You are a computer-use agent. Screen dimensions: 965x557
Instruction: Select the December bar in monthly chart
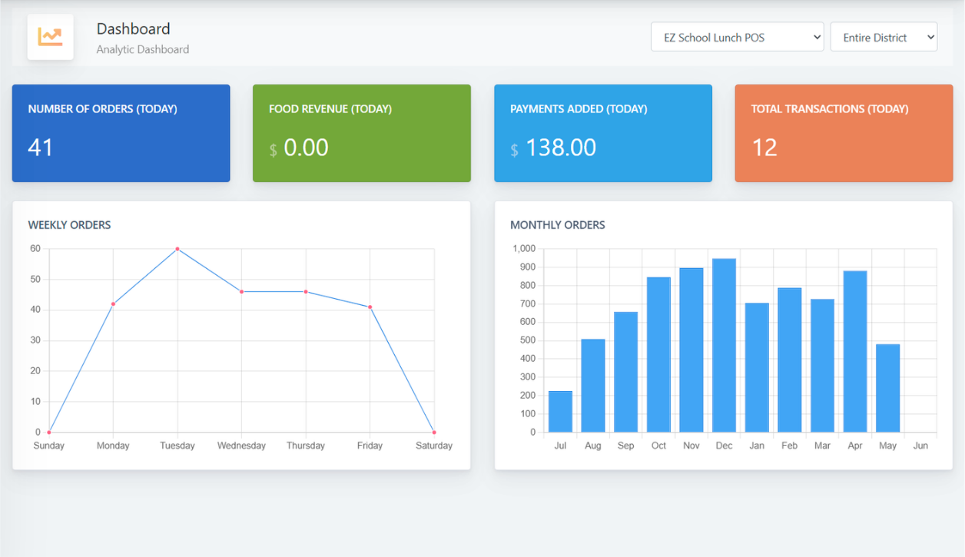coord(723,346)
